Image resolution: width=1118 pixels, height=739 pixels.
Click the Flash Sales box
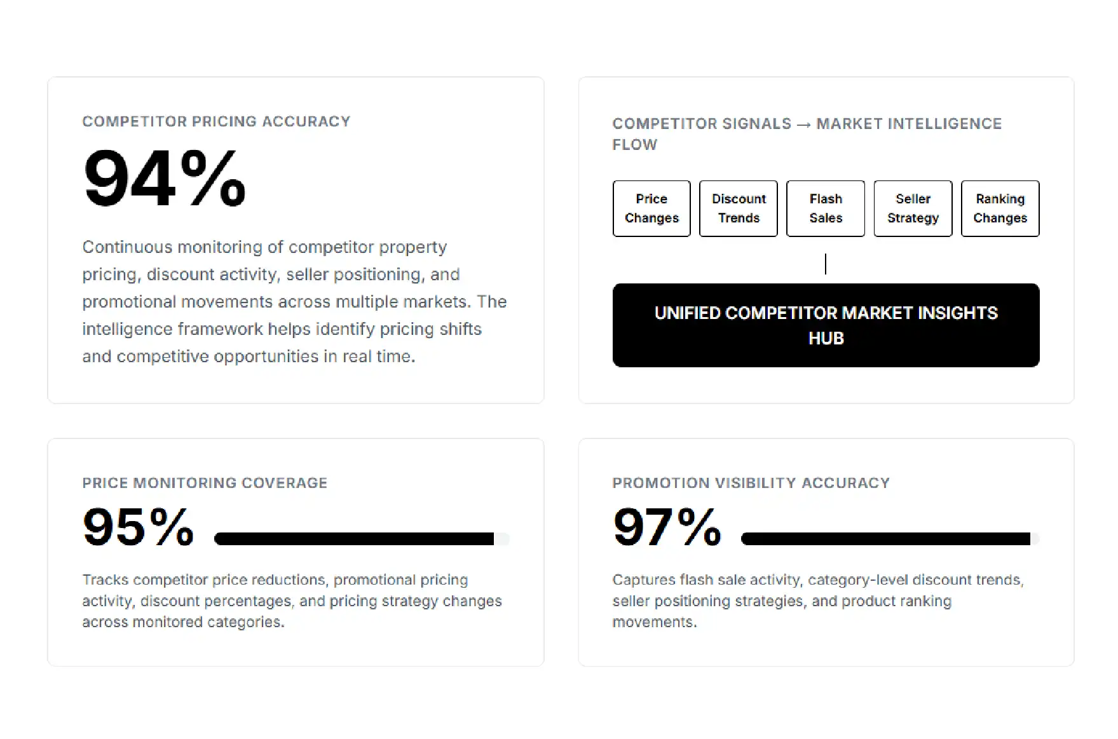pos(826,208)
